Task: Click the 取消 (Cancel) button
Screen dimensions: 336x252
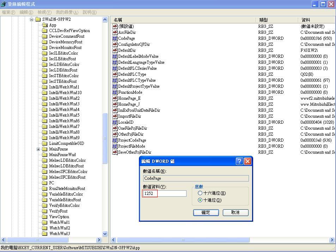Action: tap(235, 213)
